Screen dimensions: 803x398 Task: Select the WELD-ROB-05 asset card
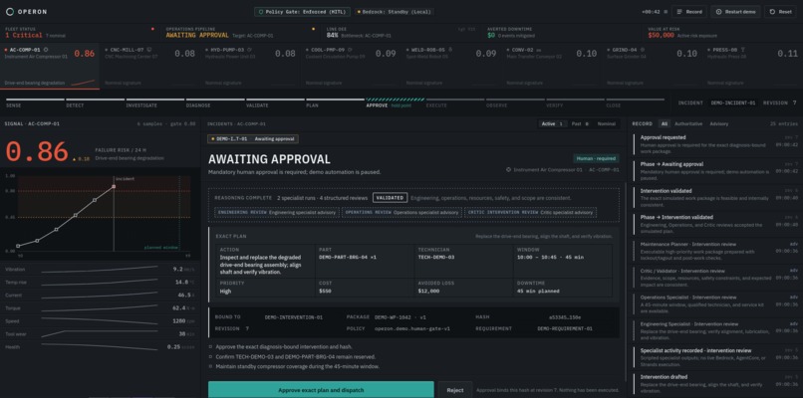[451, 66]
